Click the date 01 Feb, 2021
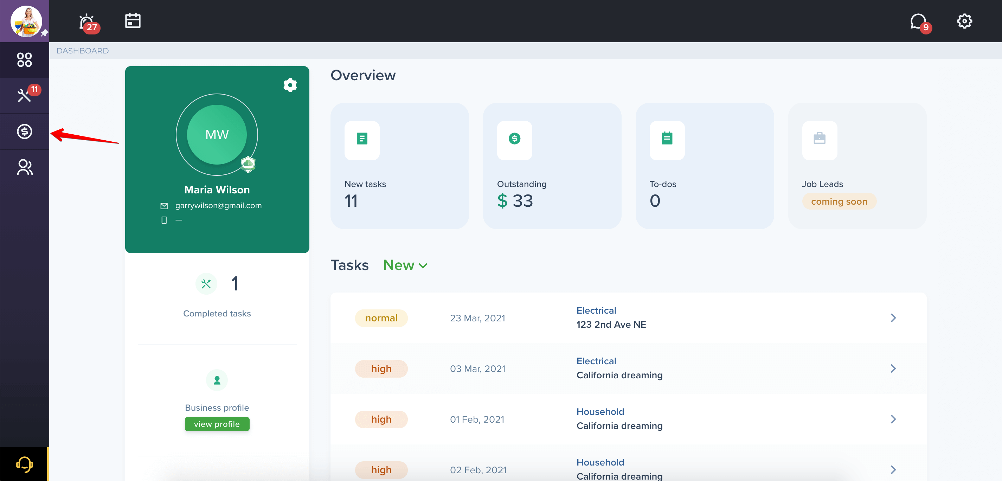The height and width of the screenshot is (481, 1002). point(477,419)
